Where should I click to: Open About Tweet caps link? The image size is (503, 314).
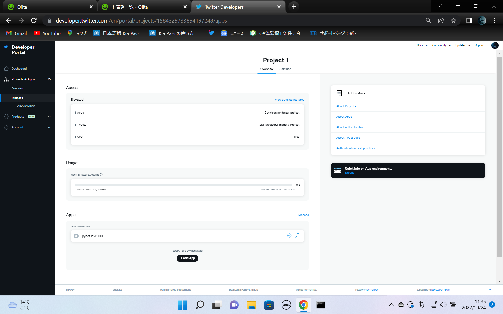click(348, 138)
